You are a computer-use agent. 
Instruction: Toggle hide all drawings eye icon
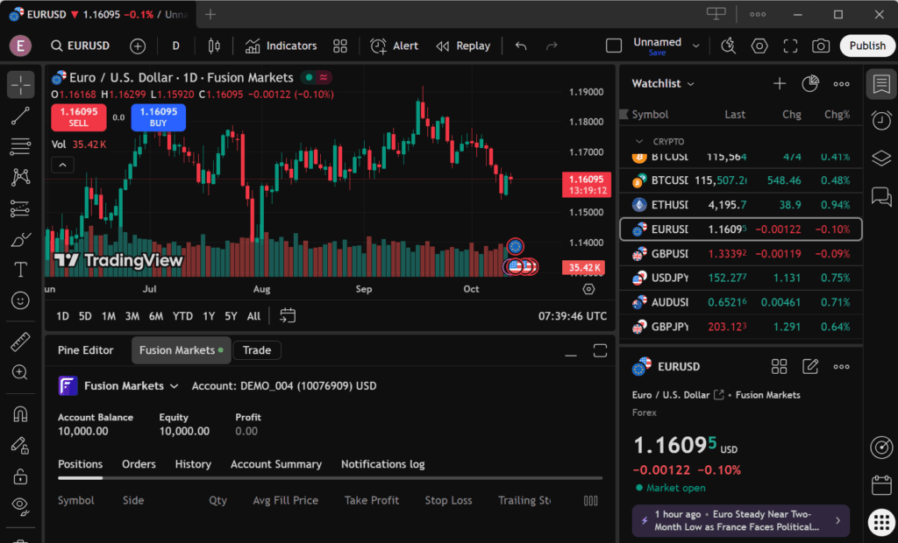coord(21,505)
